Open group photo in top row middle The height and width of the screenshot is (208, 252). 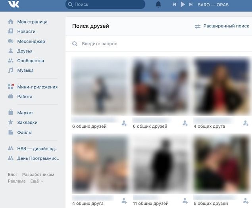(160, 86)
